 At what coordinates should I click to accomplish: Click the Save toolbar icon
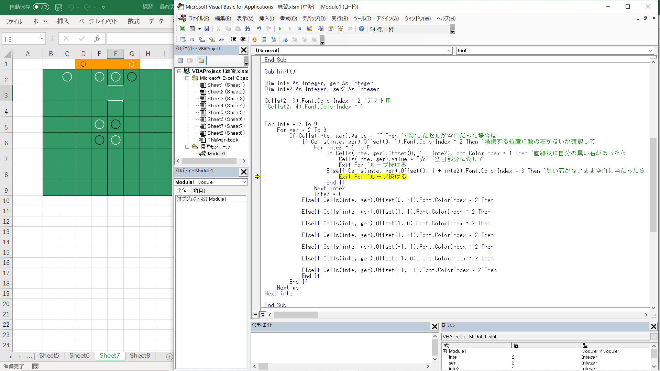click(x=207, y=29)
